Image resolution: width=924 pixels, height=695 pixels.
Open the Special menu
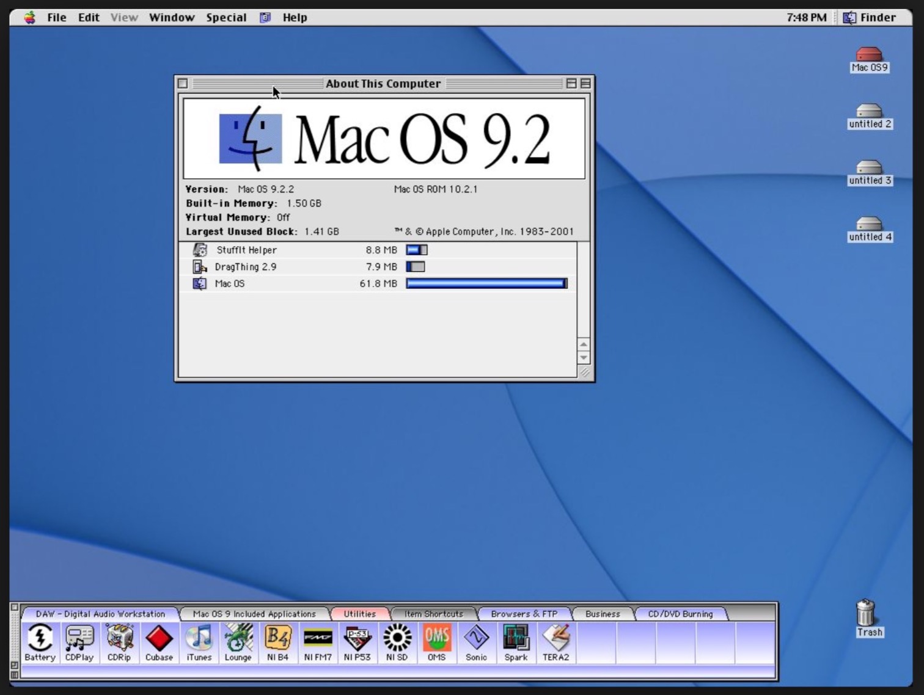tap(226, 17)
